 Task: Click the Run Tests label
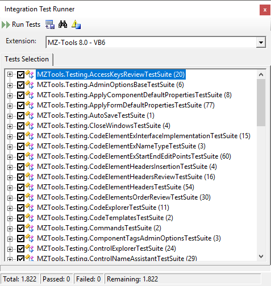(x=26, y=24)
